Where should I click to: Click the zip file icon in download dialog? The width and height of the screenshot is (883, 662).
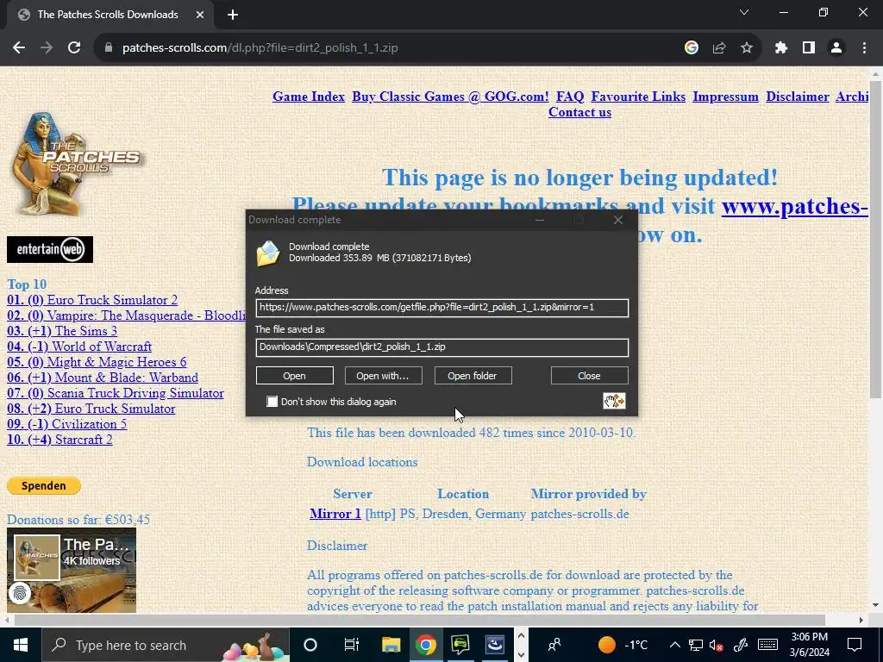click(x=268, y=253)
